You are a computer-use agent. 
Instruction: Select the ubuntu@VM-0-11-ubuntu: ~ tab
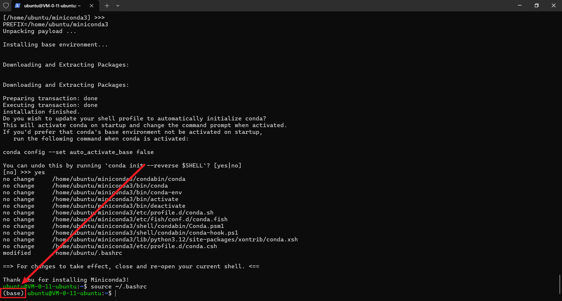tap(52, 6)
